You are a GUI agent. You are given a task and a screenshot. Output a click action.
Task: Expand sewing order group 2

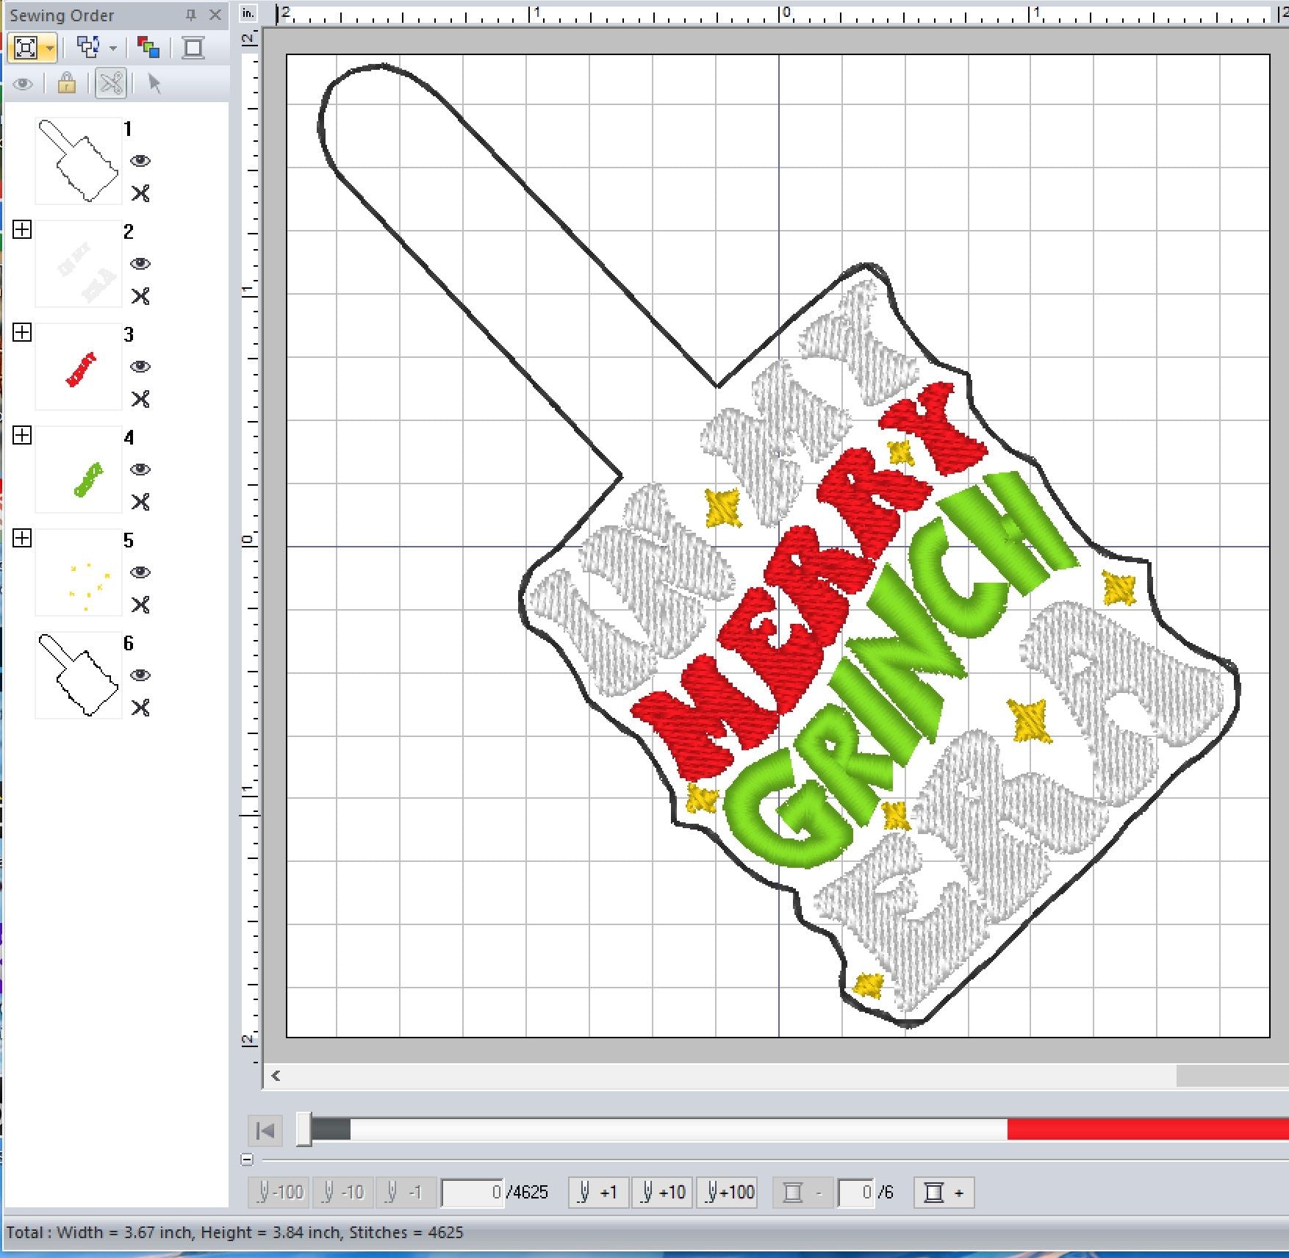click(x=22, y=230)
